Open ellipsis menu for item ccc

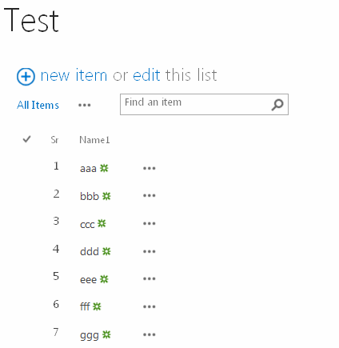click(150, 223)
